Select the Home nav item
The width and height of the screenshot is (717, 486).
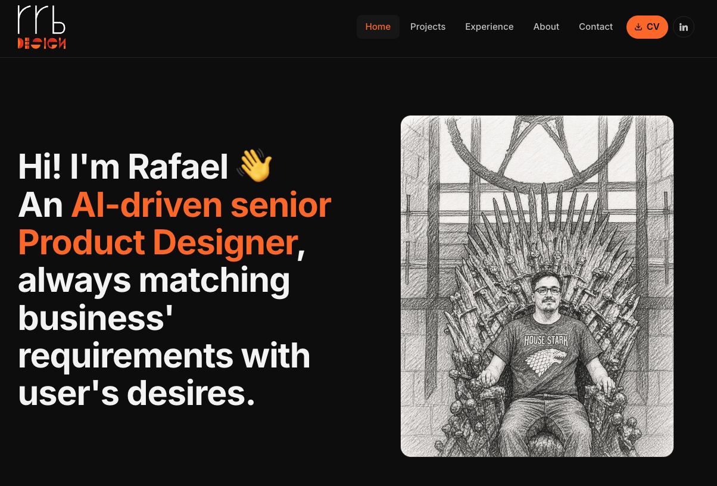(378, 27)
